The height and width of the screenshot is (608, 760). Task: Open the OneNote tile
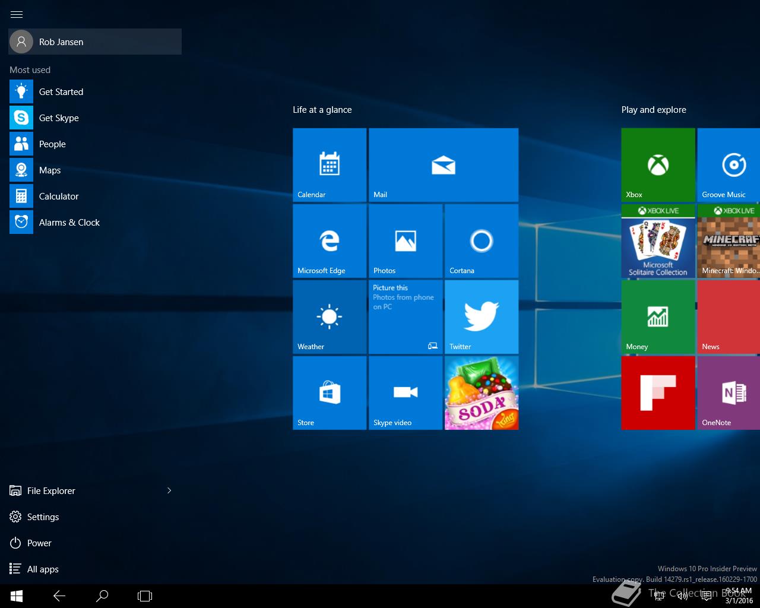(x=729, y=393)
